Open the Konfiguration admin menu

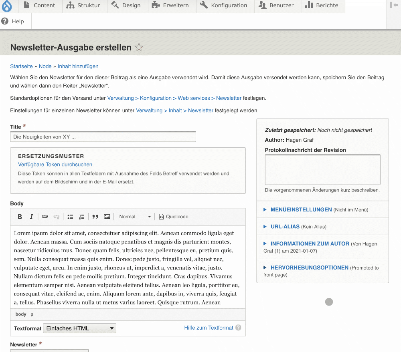(x=223, y=5)
